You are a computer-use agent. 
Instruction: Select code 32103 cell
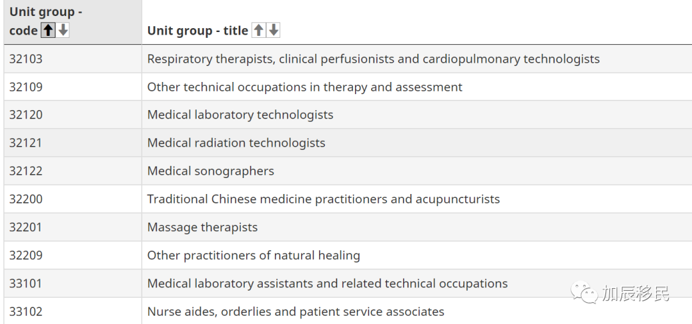click(x=26, y=59)
